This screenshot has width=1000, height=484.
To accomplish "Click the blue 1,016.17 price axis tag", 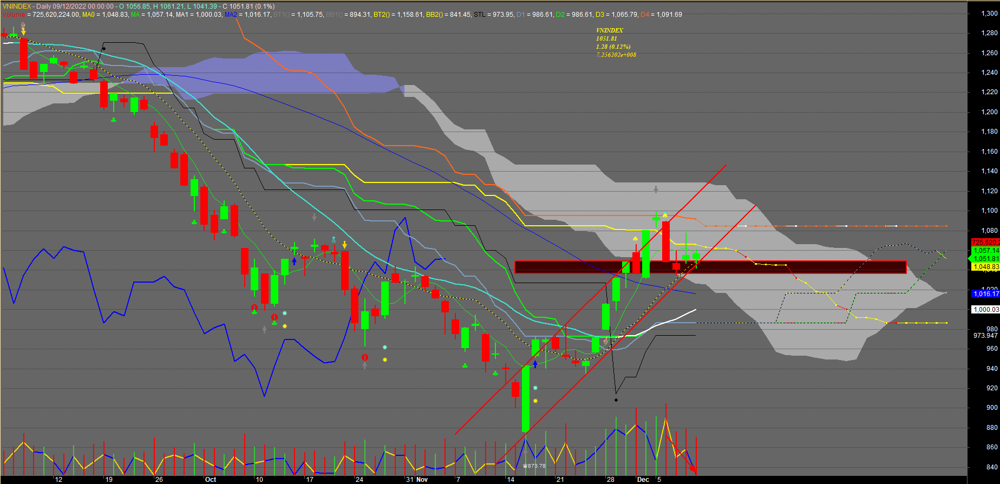I will (986, 294).
